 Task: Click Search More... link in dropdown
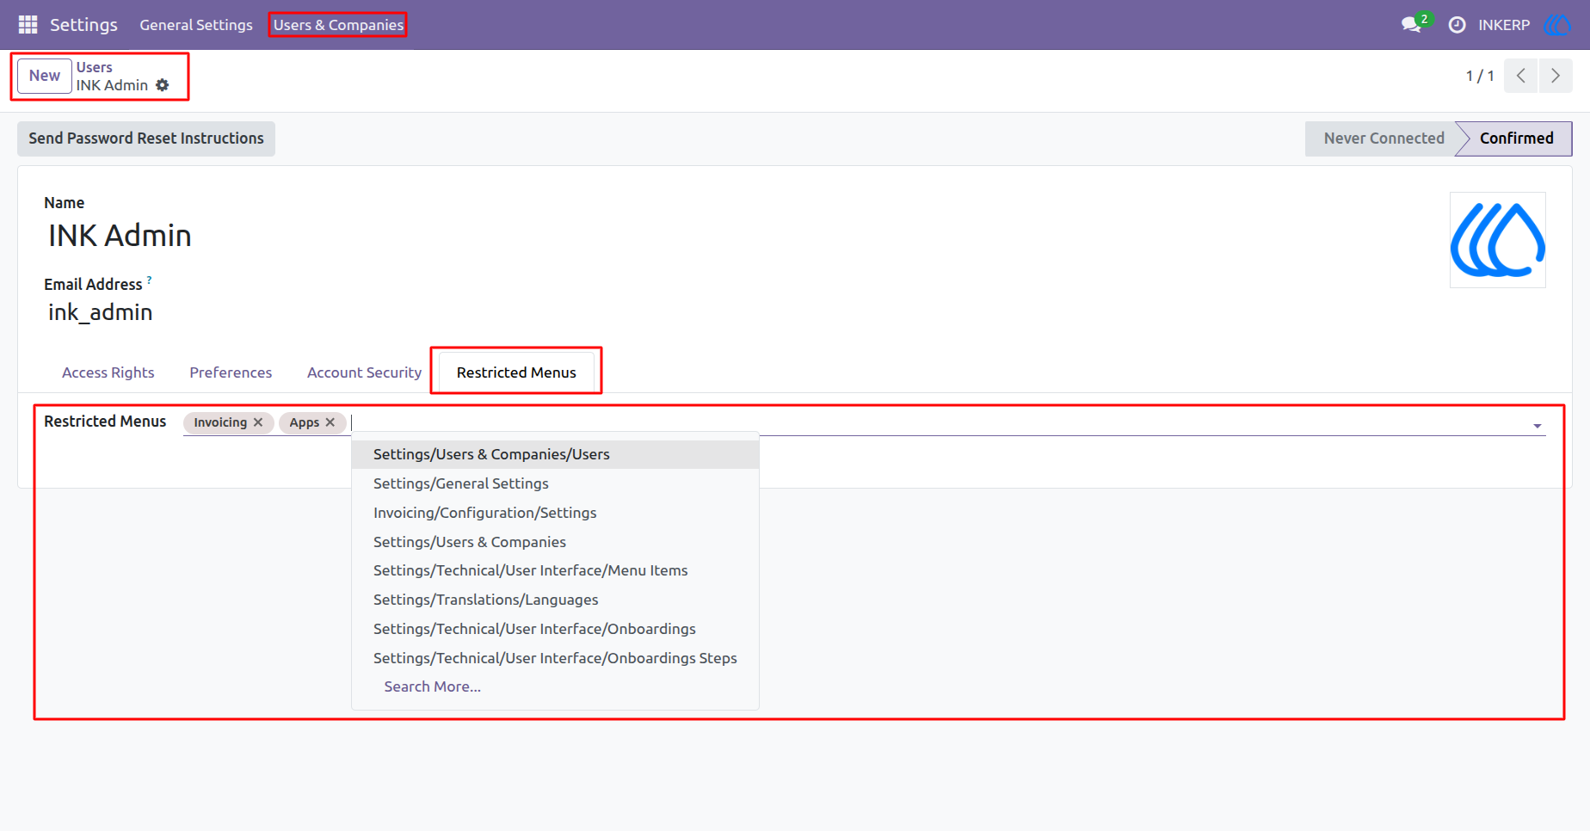tap(432, 686)
